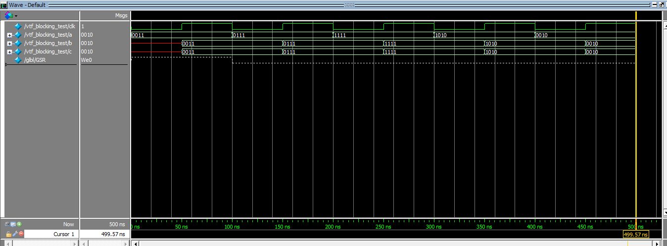This screenshot has width=667, height=246.
Task: Click a's 1111 waveform value
Action: pyautogui.click(x=340, y=35)
